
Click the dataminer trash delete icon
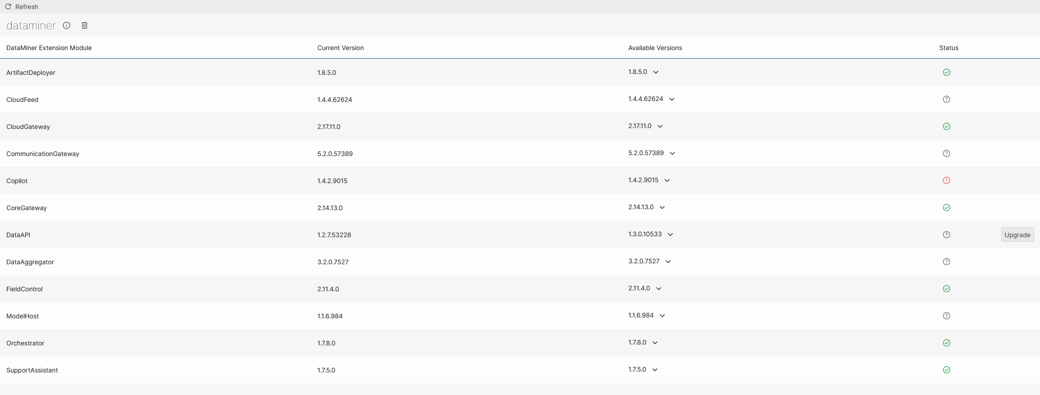(x=84, y=25)
